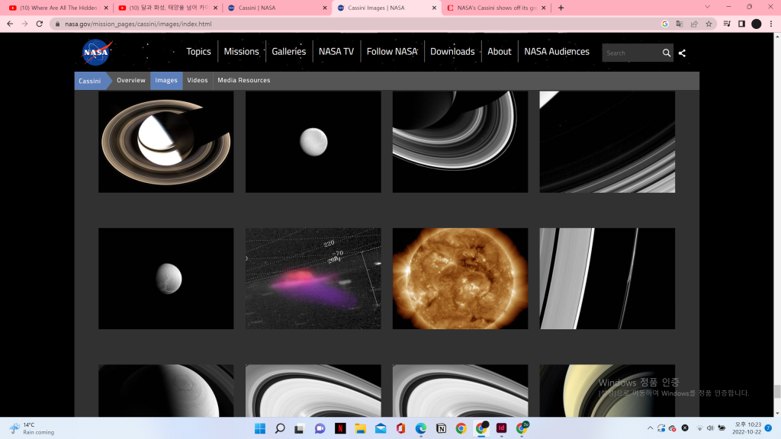The image size is (781, 439).
Task: Open the Windows Start menu
Action: pos(260,428)
